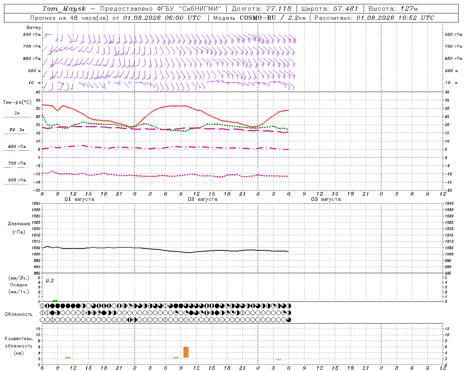Click the Давление pressure axis label
Screen dimensions: 464x371
(x=19, y=224)
